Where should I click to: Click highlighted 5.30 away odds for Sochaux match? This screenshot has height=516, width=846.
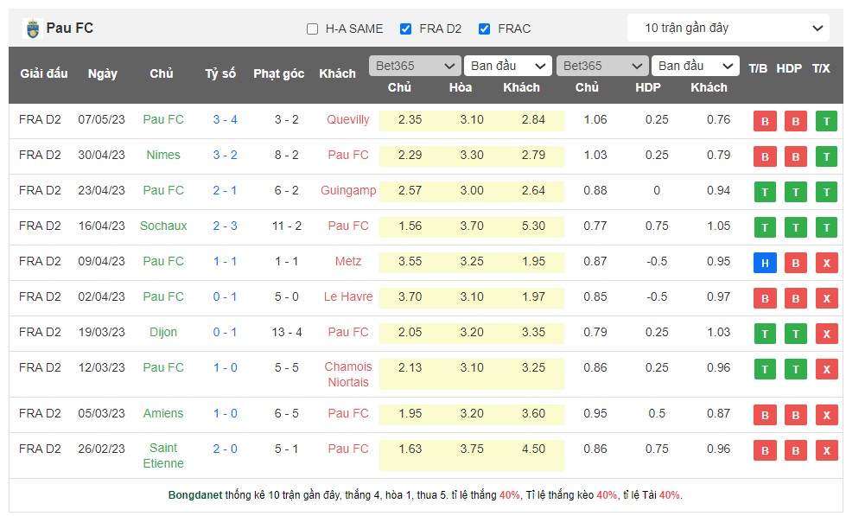pos(533,226)
